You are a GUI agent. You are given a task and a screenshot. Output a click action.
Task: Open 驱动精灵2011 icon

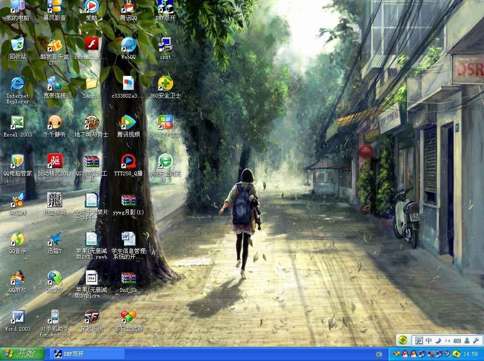click(54, 165)
